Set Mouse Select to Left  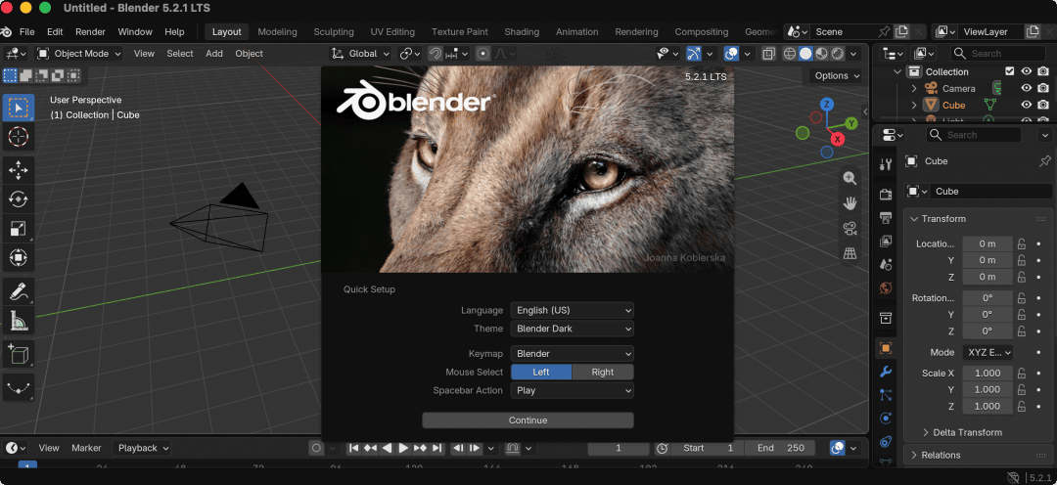click(541, 372)
